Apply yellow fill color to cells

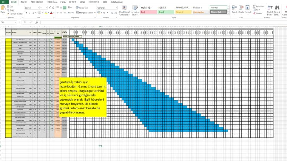click(x=46, y=13)
